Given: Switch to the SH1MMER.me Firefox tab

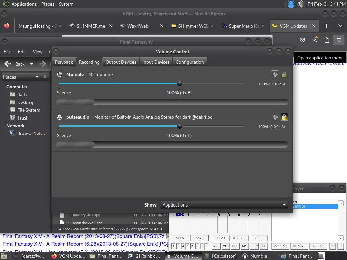Looking at the screenshot, I should pyautogui.click(x=91, y=26).
